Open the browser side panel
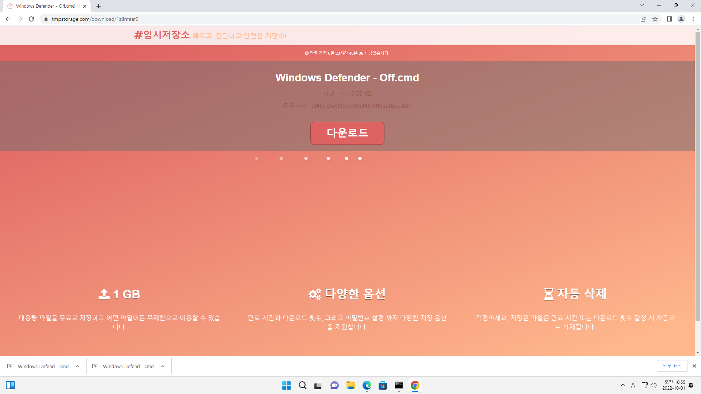Screen dimensions: 701x394 click(670, 19)
